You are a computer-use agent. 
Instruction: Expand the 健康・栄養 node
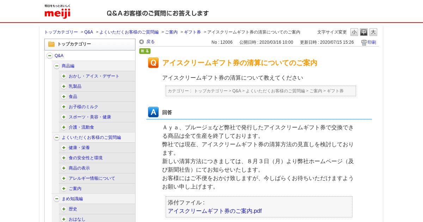tap(64, 148)
